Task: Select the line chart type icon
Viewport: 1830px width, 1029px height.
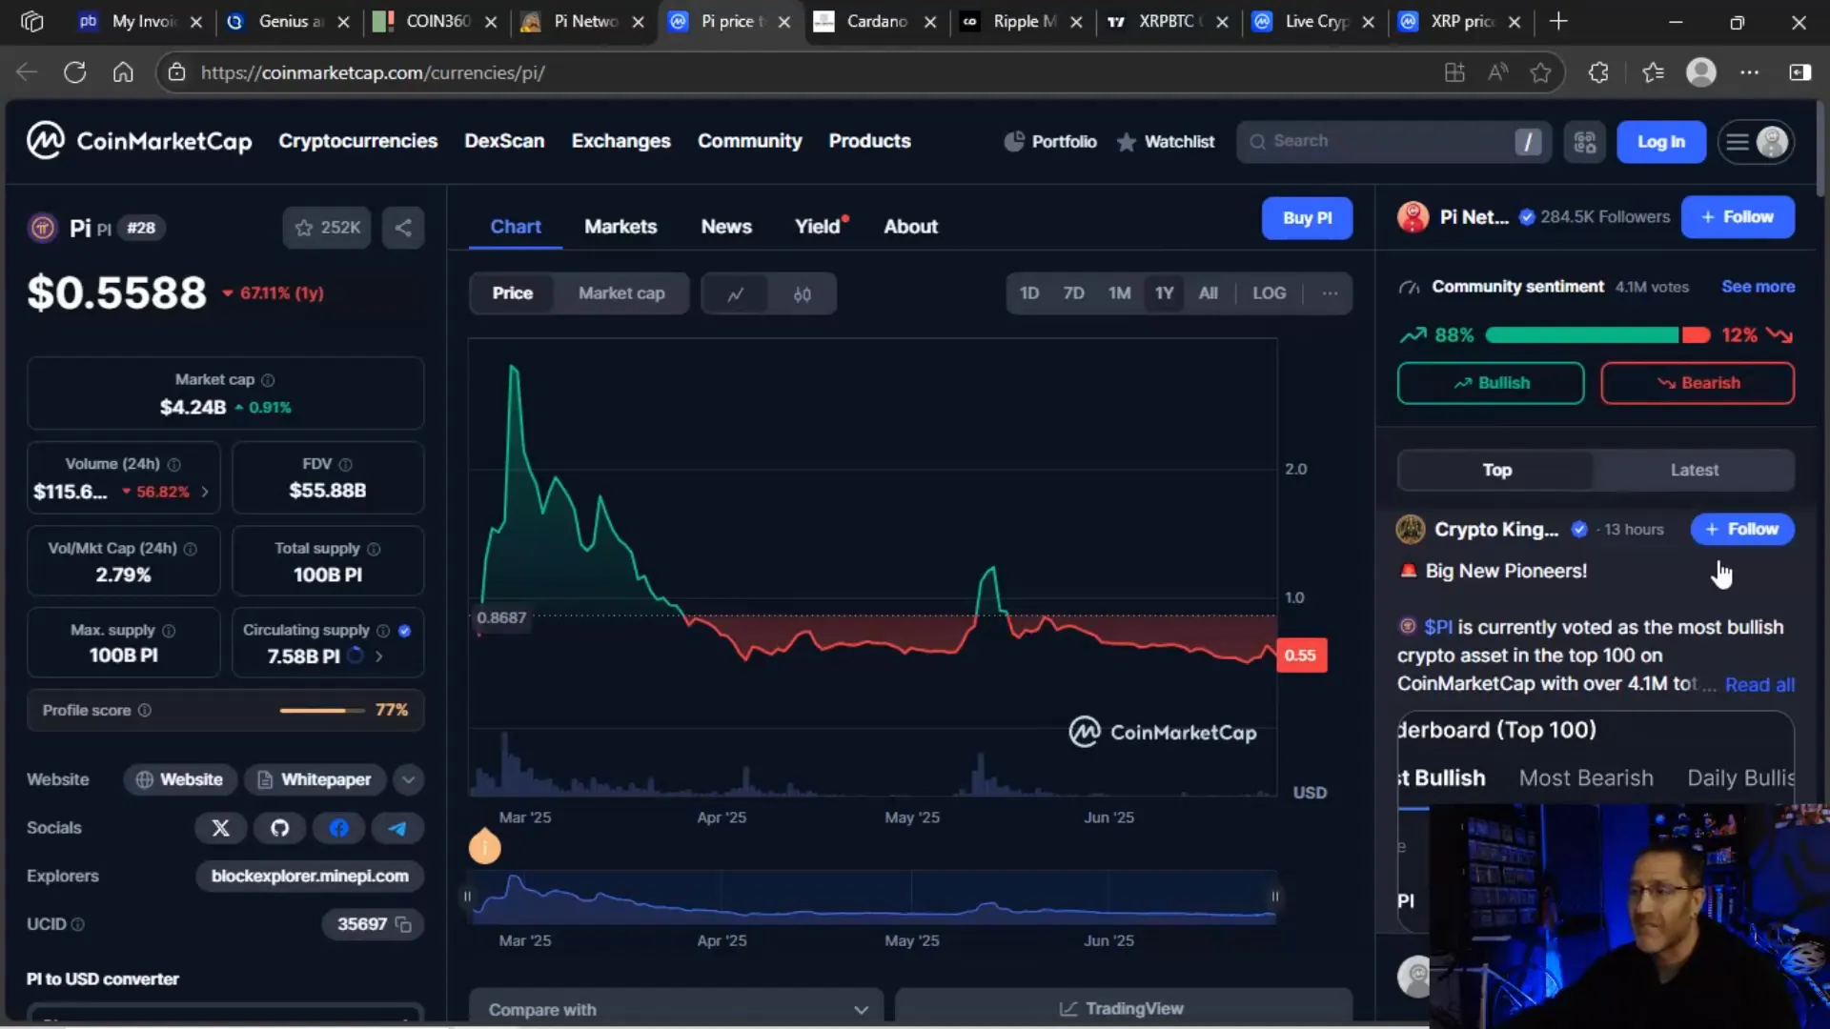Action: [x=735, y=293]
